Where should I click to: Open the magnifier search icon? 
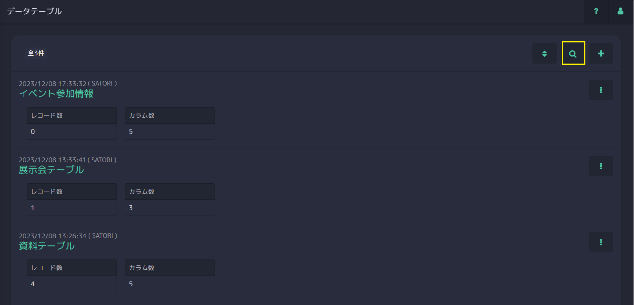click(573, 53)
